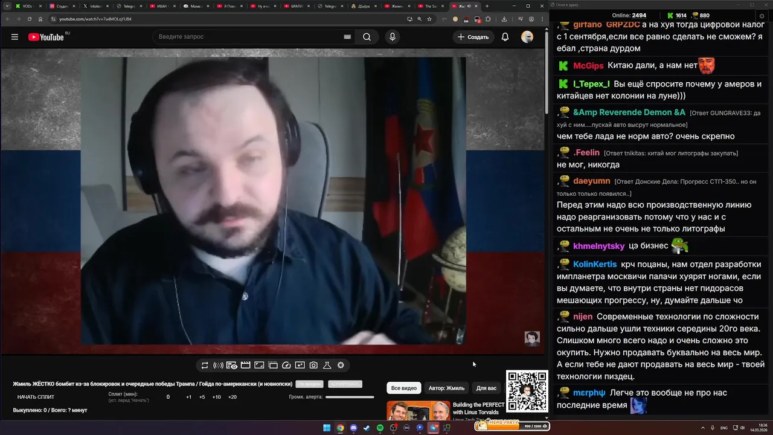
Task: Open the YouTube hamburger guide menu
Action: [x=14, y=37]
